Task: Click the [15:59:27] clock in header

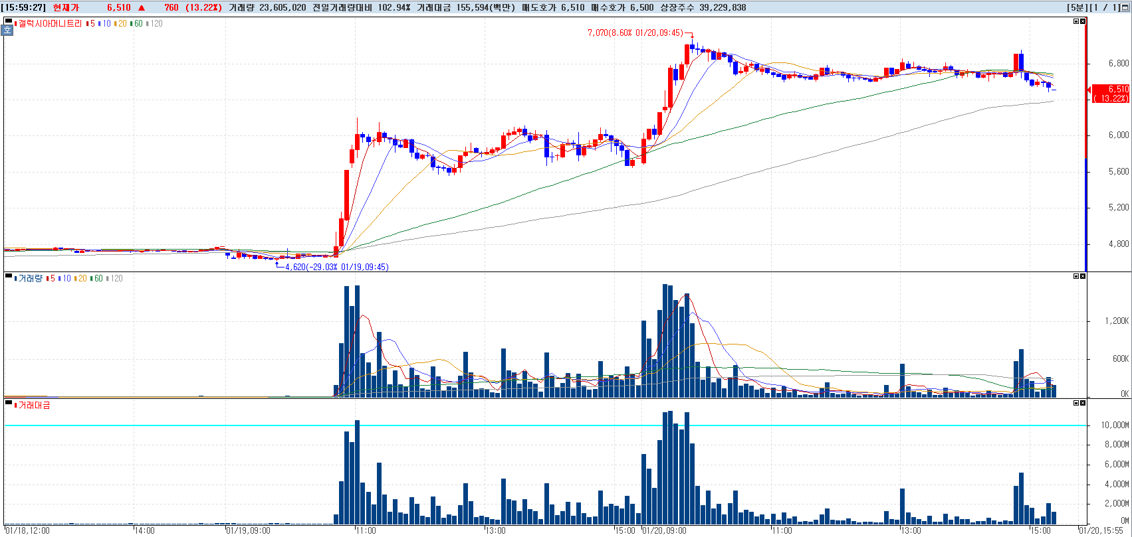Action: point(23,7)
